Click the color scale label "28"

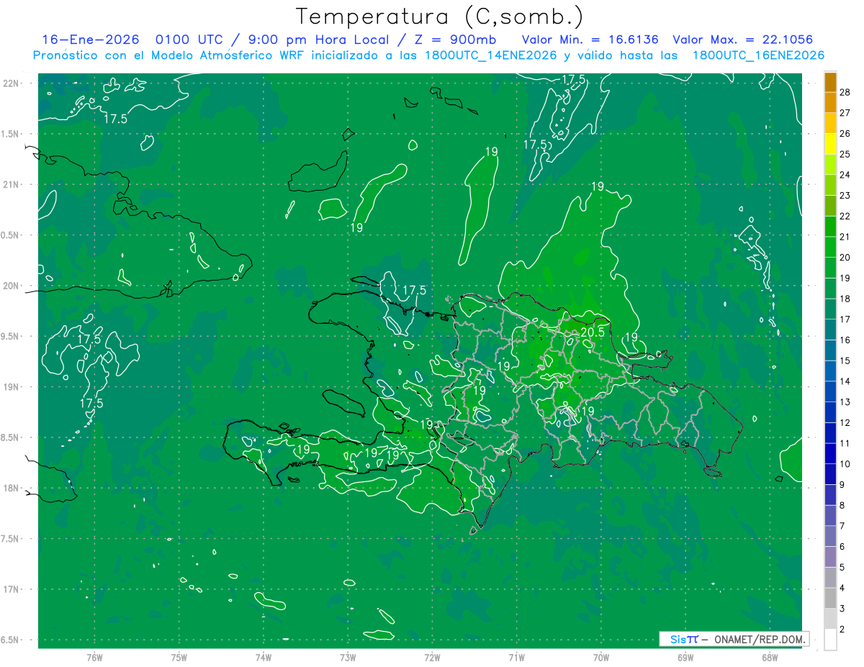[x=845, y=92]
